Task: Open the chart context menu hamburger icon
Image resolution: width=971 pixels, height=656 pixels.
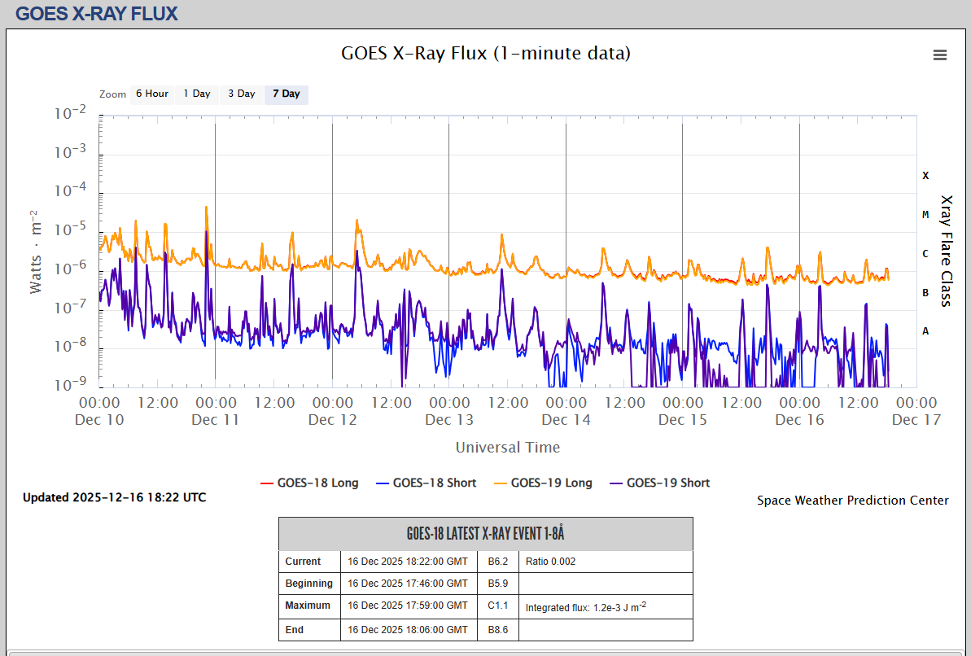Action: pyautogui.click(x=940, y=55)
